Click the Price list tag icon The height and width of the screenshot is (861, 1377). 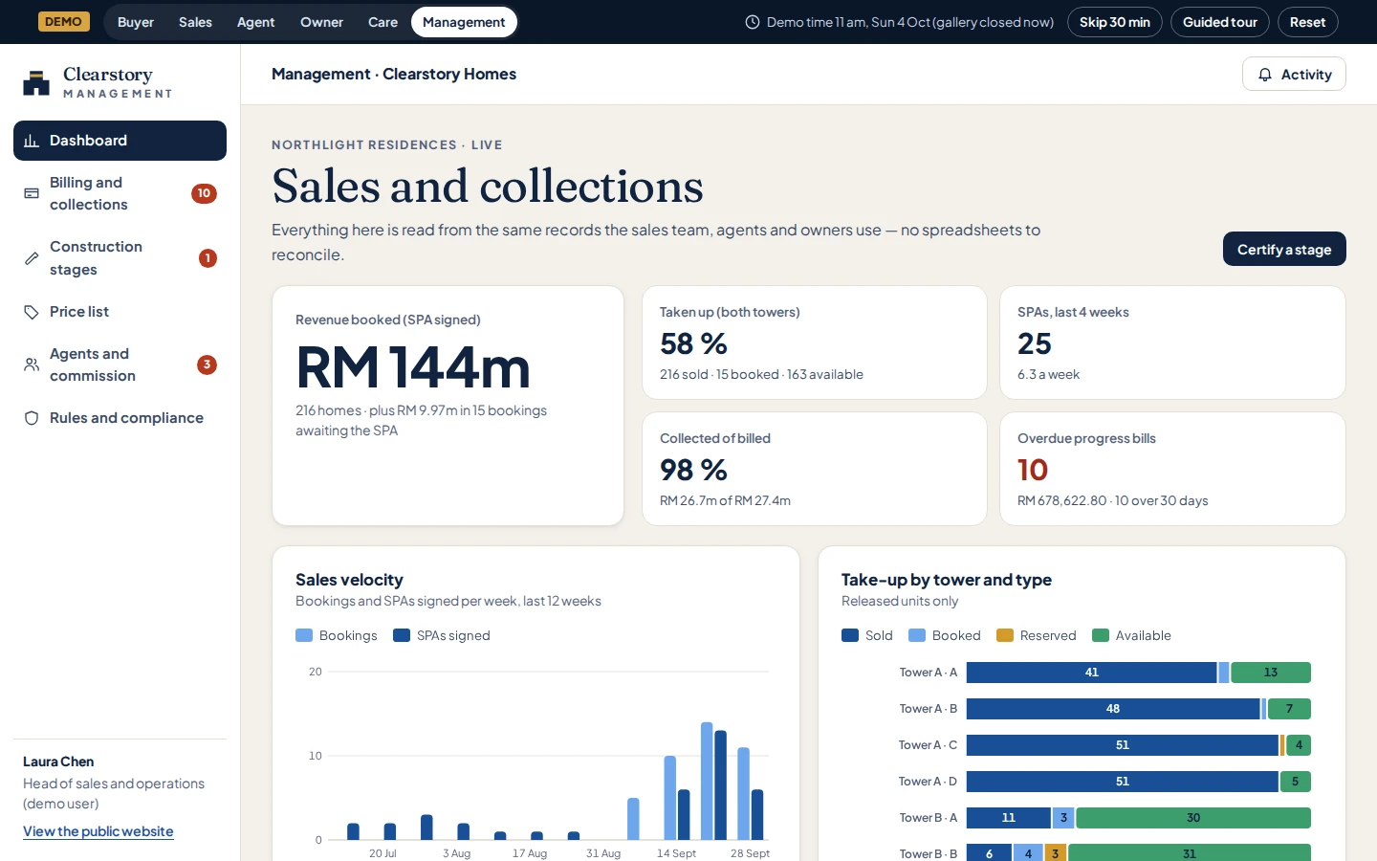coord(32,312)
